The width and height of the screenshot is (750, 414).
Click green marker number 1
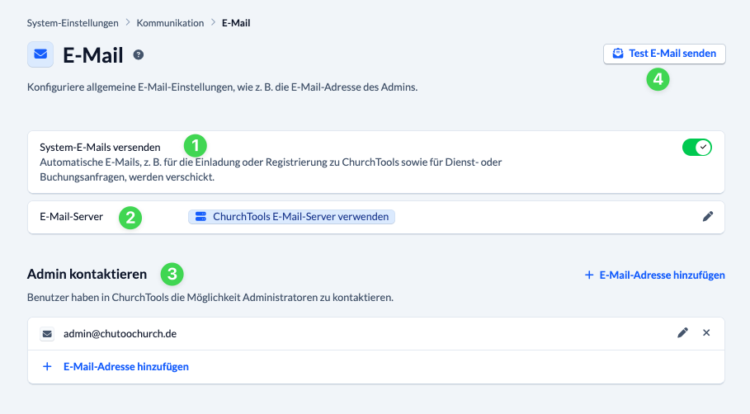click(195, 146)
